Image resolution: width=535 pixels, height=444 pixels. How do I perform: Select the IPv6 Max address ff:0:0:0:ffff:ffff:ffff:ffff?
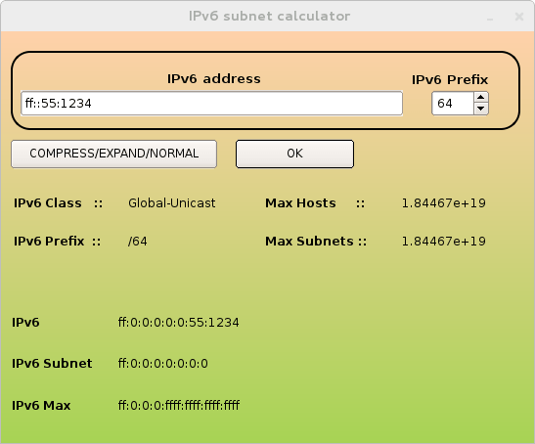[179, 406]
